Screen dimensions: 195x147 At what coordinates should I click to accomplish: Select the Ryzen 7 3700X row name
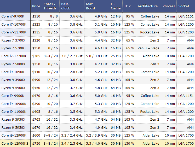[x=13, y=40]
